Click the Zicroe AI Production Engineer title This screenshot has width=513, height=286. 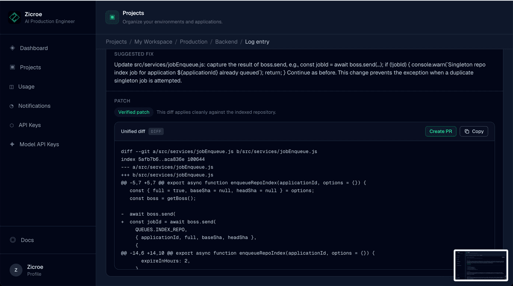pos(50,18)
